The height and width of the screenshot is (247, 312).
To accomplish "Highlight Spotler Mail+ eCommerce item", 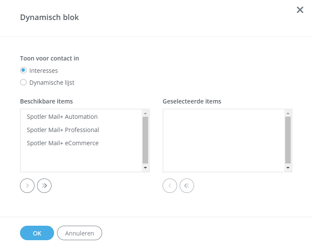I will coord(63,143).
